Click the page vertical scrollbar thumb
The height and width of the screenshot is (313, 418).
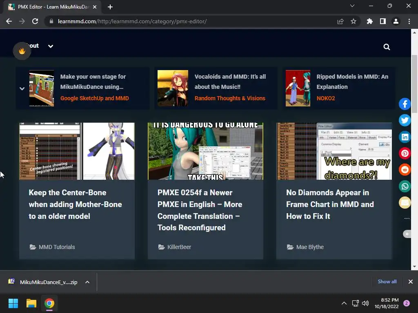414,84
